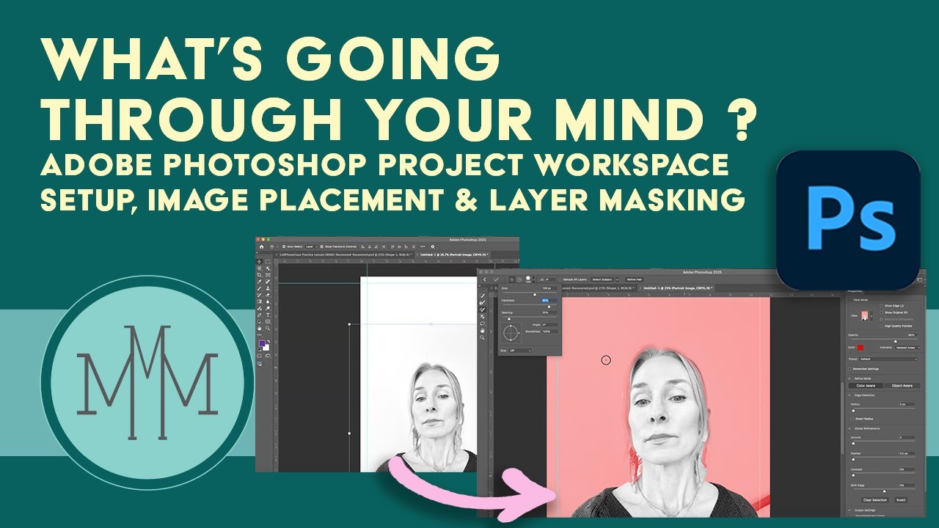
Task: Toggle Remember Settings checkbox
Action: coord(850,369)
